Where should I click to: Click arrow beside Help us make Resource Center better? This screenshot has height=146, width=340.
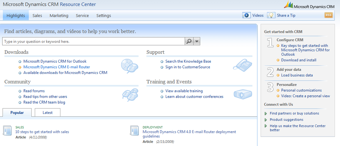(x=266, y=126)
